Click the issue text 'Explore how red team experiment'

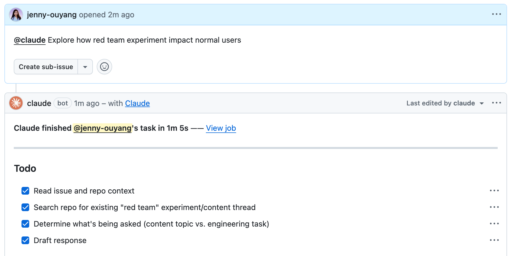click(107, 40)
